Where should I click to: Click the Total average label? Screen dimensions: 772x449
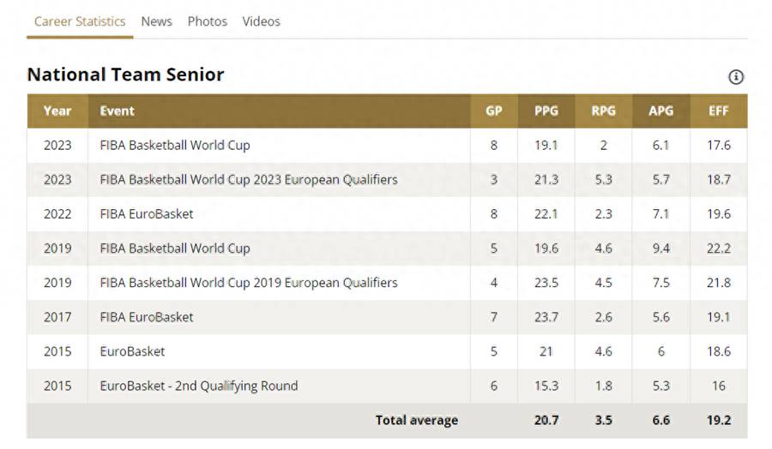pos(417,421)
